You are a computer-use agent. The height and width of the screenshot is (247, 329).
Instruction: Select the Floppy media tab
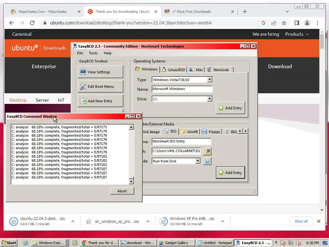click(211, 132)
